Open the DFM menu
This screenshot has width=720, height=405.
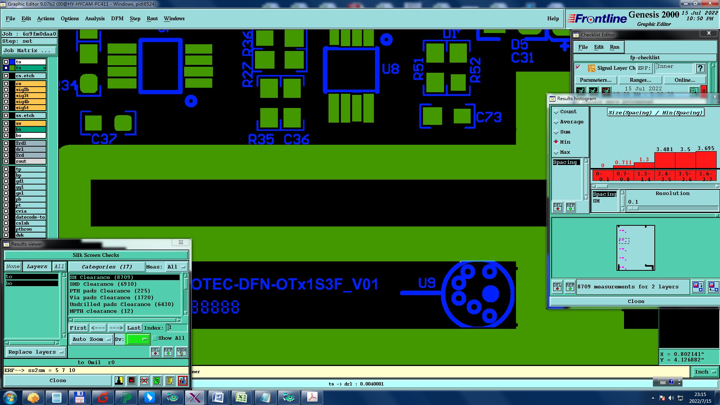[117, 18]
